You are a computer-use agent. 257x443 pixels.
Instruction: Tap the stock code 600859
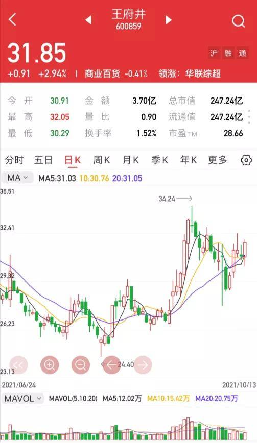128,26
